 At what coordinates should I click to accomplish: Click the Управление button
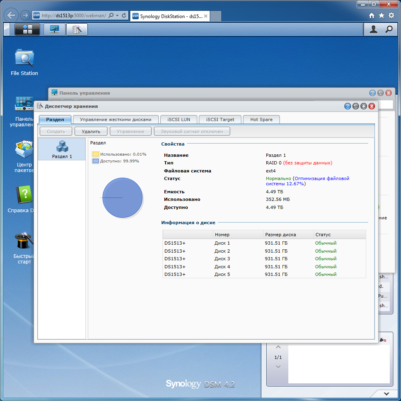coord(131,132)
